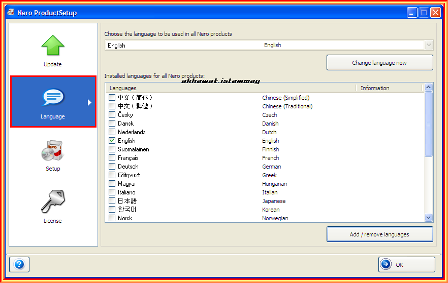The height and width of the screenshot is (283, 448).
Task: Tick the Nederlands checkbox
Action: coord(112,132)
